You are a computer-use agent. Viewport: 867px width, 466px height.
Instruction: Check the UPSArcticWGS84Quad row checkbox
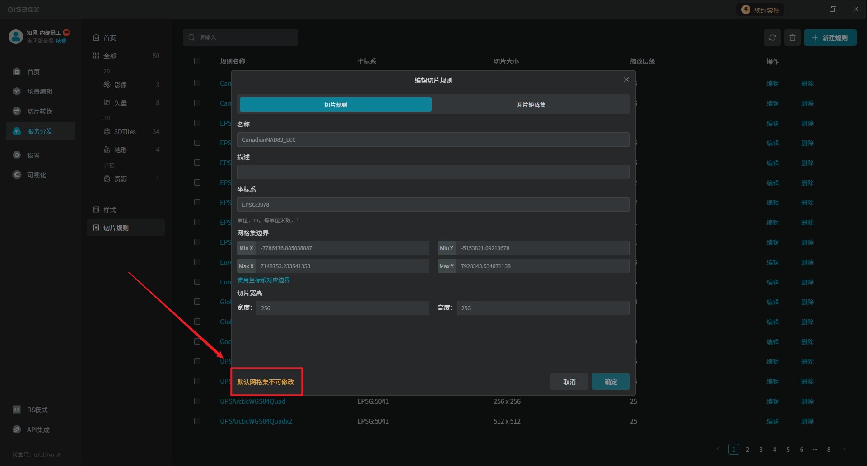pyautogui.click(x=197, y=401)
